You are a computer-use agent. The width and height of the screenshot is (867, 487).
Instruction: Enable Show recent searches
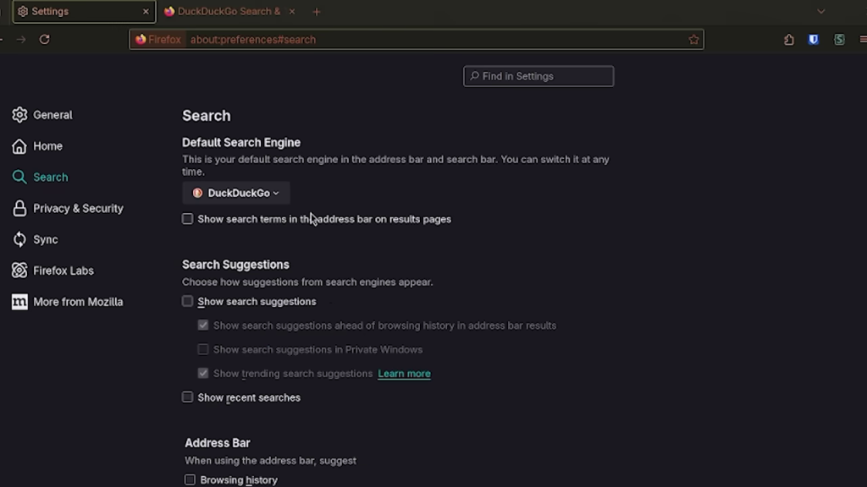pyautogui.click(x=187, y=397)
